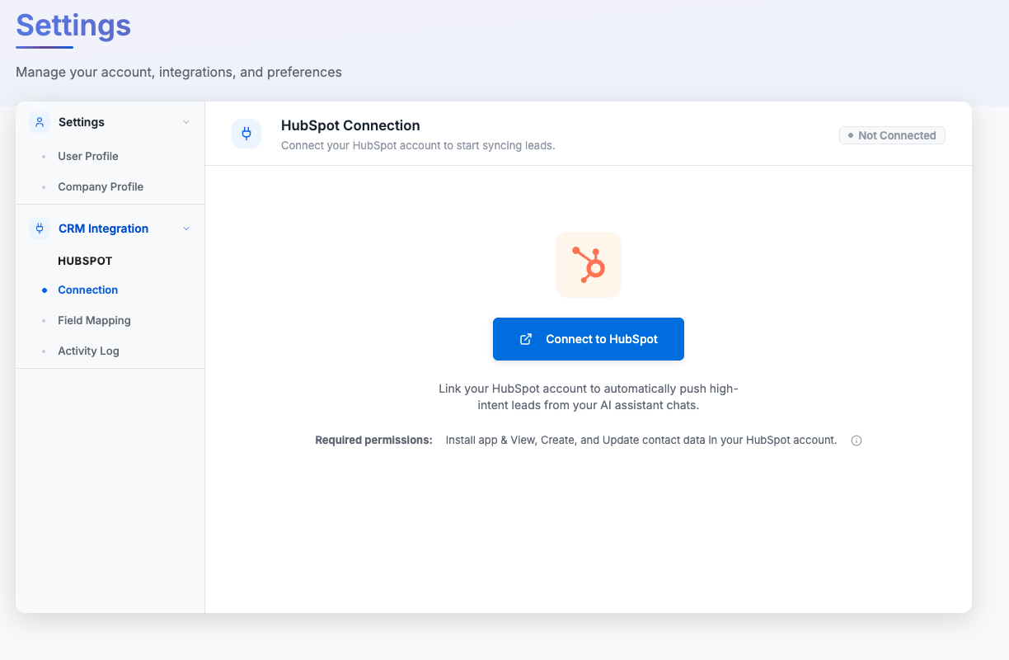Go to Field Mapping
Viewport: 1009px width, 660px height.
click(94, 320)
